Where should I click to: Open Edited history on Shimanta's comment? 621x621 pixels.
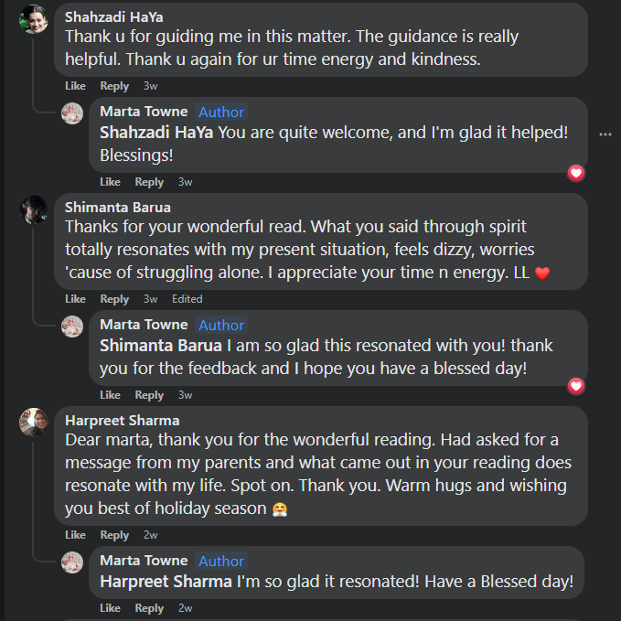point(187,299)
